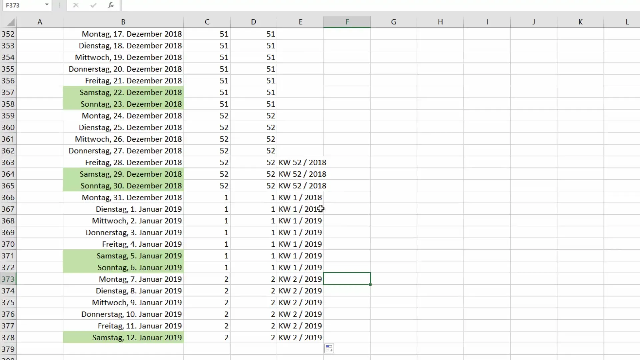The width and height of the screenshot is (640, 360).
Task: Click the Name Box showing F373
Action: click(23, 5)
